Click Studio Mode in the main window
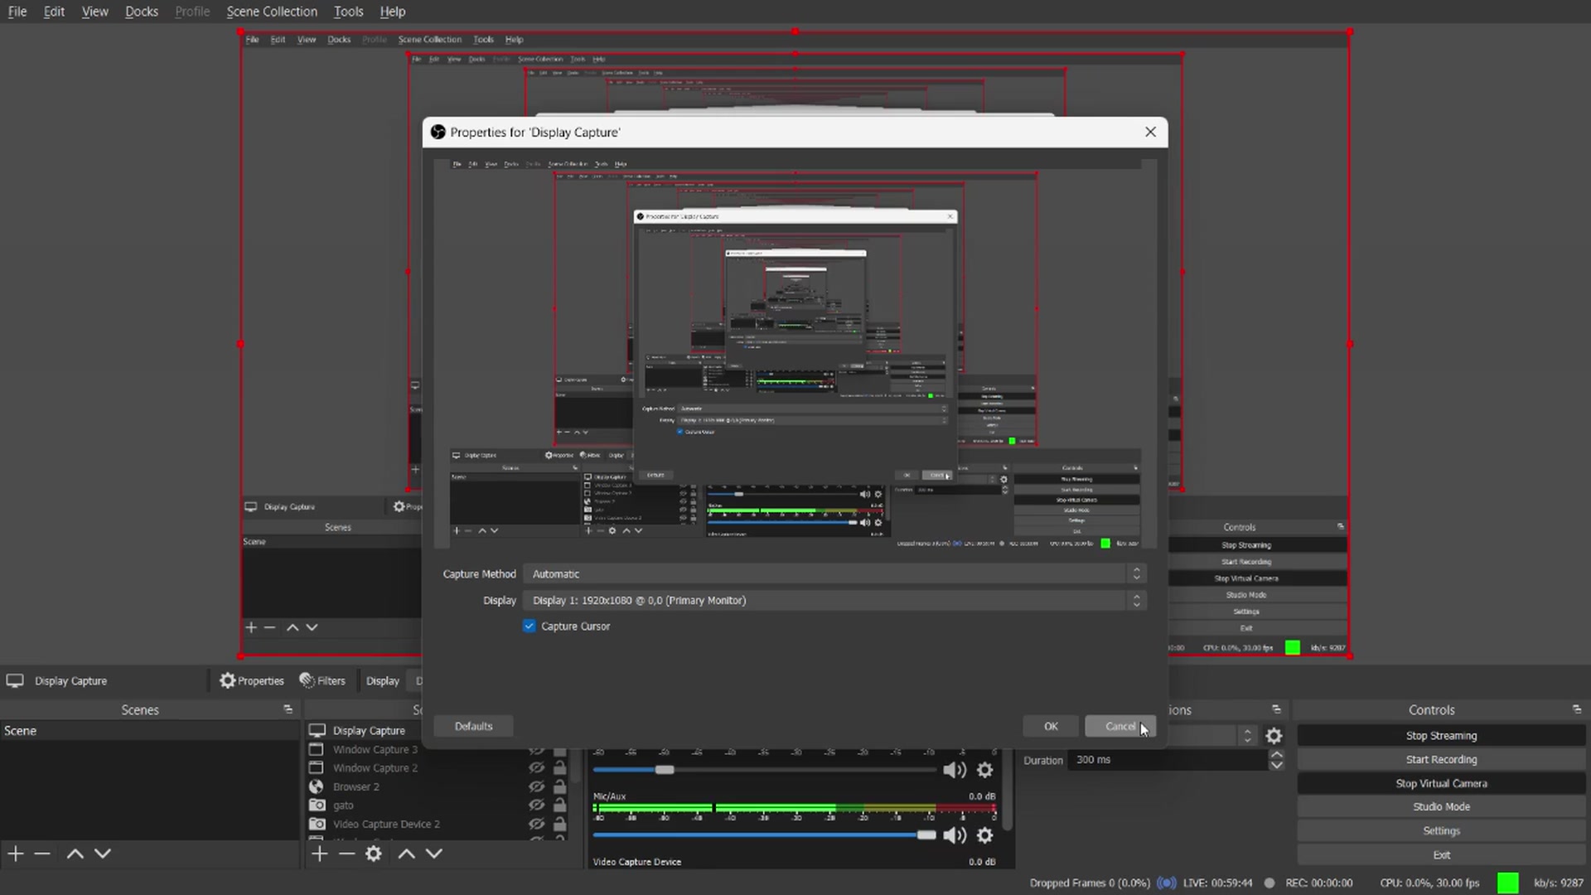The image size is (1591, 895). tap(1441, 806)
